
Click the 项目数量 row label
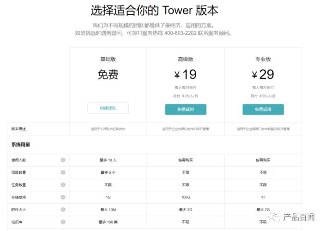(x=18, y=172)
